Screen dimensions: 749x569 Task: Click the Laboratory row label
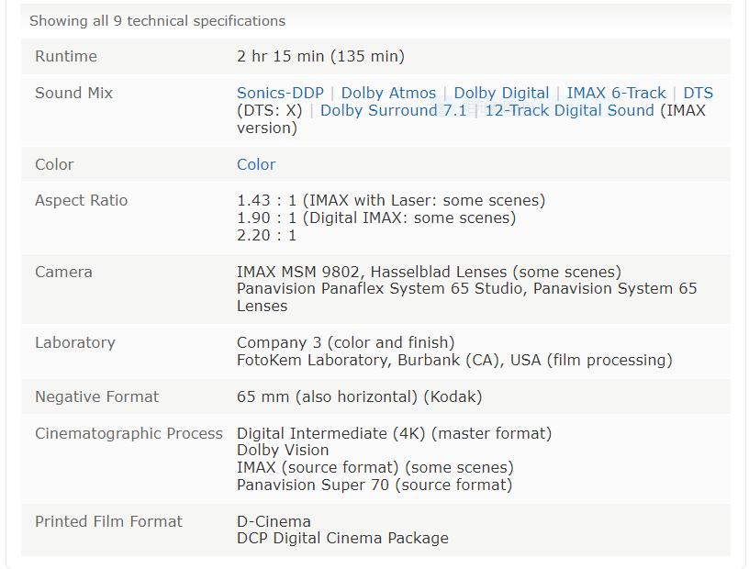[x=75, y=342]
